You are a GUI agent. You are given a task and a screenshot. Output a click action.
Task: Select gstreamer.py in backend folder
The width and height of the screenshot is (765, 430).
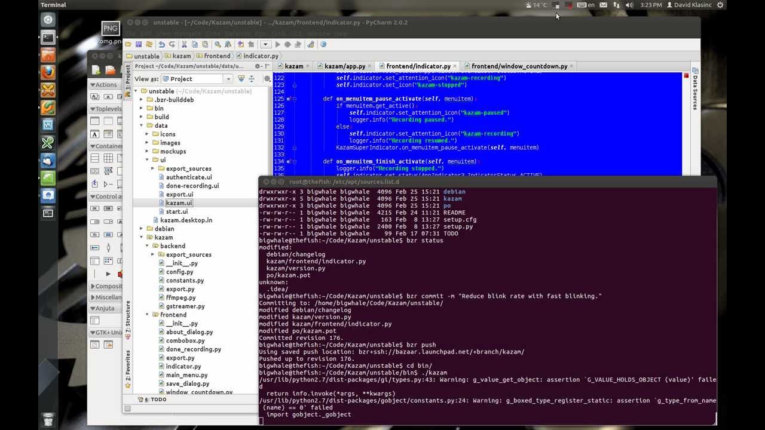click(185, 306)
